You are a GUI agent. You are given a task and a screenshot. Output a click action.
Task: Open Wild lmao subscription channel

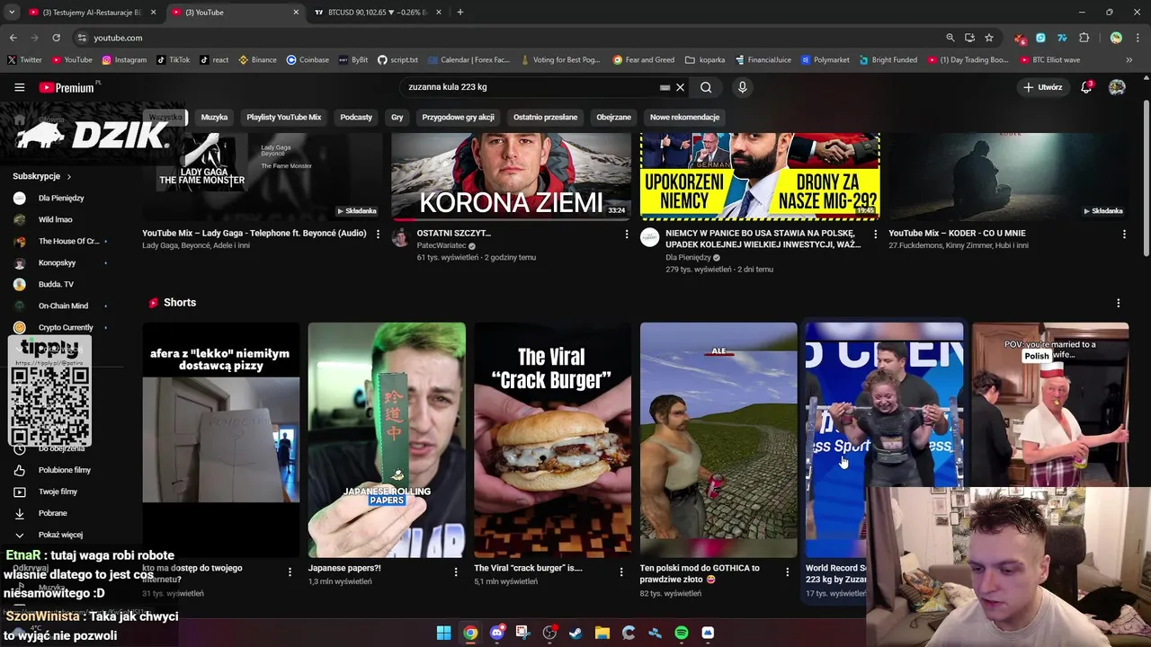point(56,219)
